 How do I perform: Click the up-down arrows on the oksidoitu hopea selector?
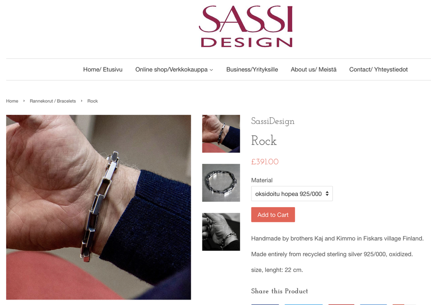coord(327,194)
